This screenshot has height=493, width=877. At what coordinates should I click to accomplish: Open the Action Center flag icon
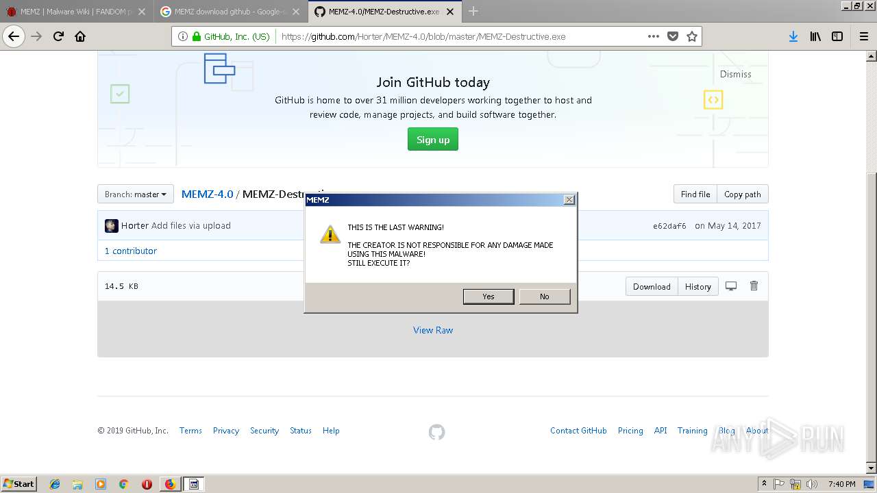pyautogui.click(x=779, y=484)
